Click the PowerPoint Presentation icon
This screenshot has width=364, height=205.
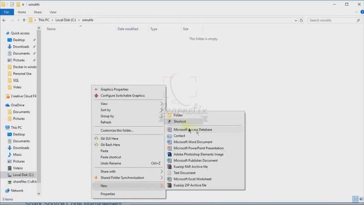pos(169,148)
